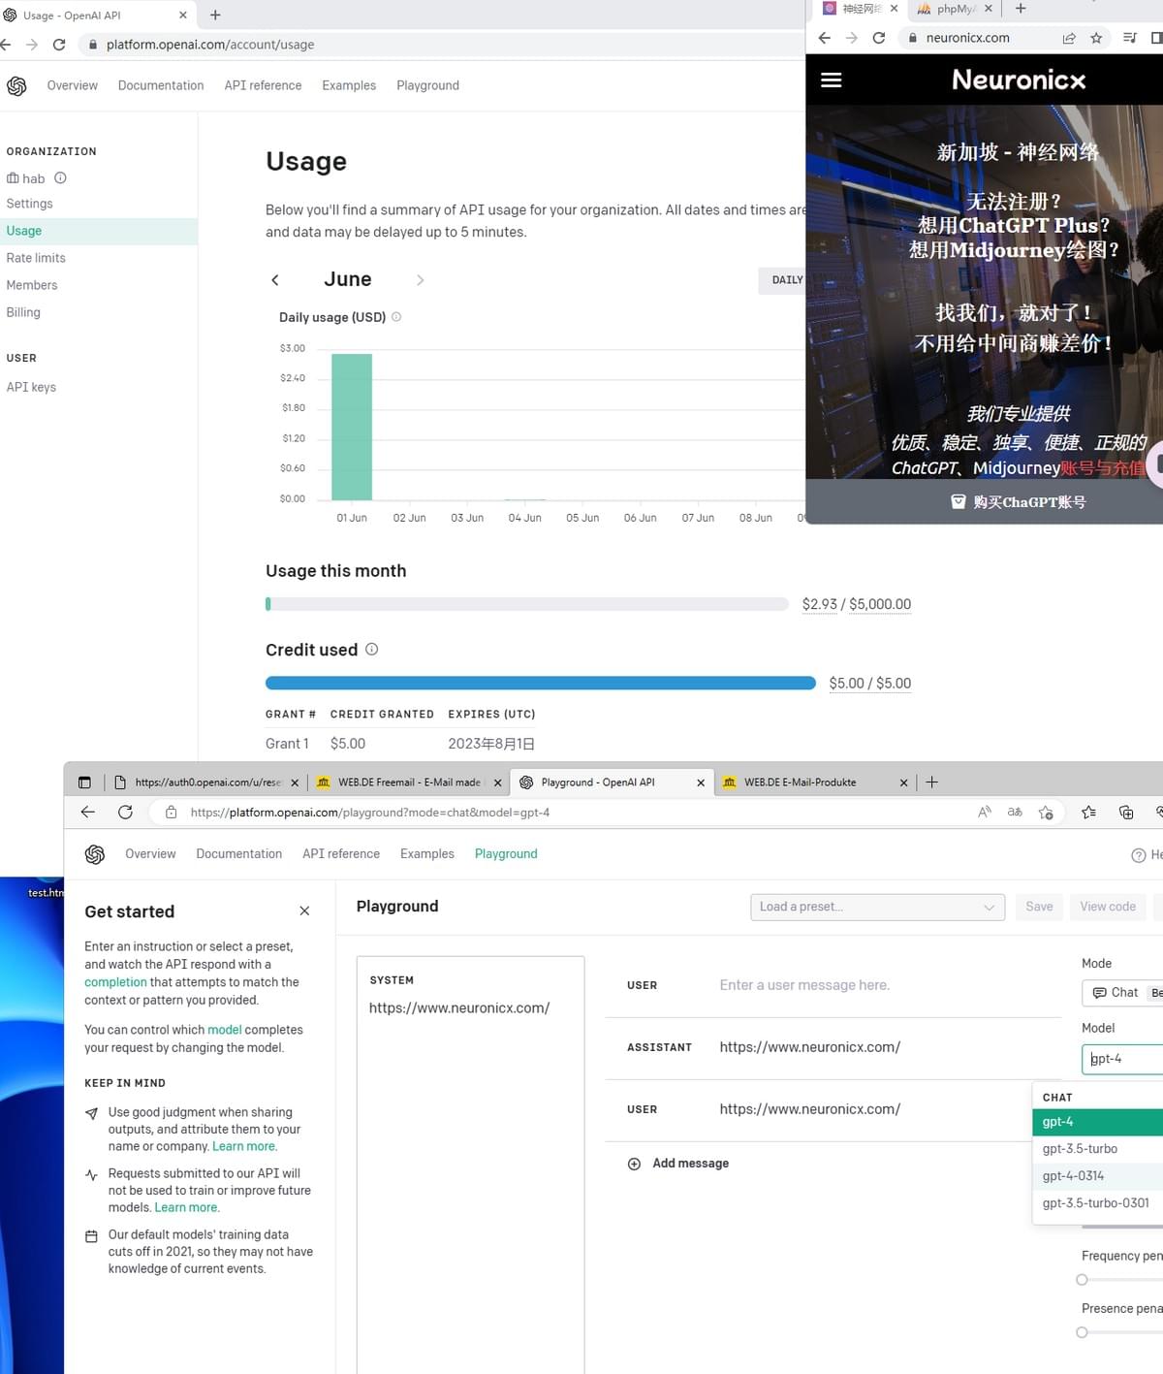Go back in the Edge Playground window
The height and width of the screenshot is (1374, 1163).
pos(88,812)
